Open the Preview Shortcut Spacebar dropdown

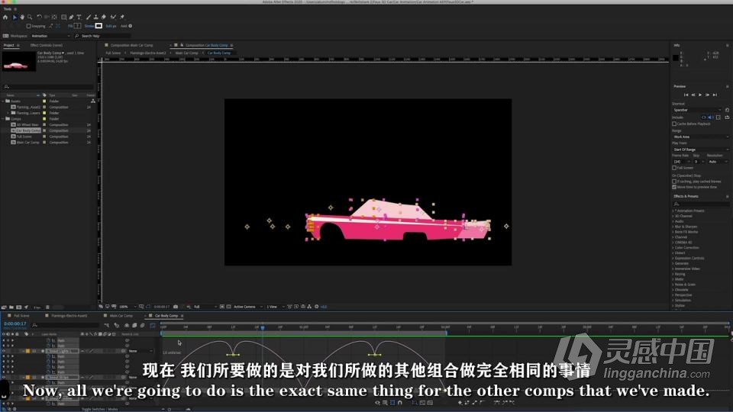[697, 110]
